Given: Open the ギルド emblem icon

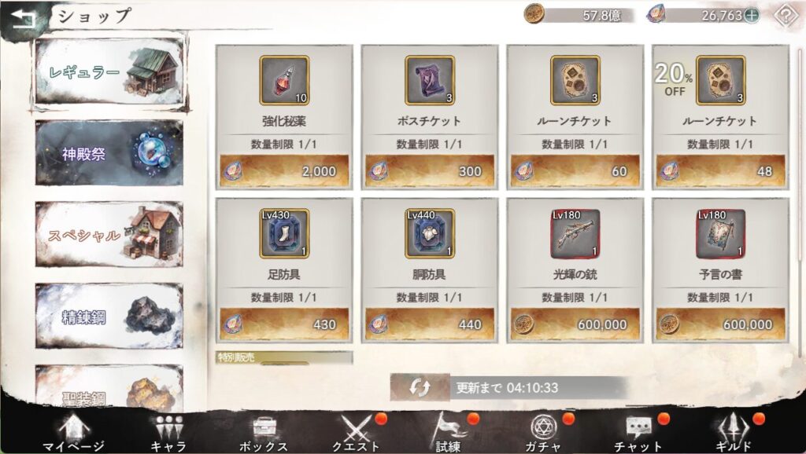Looking at the screenshot, I should pyautogui.click(x=734, y=432).
